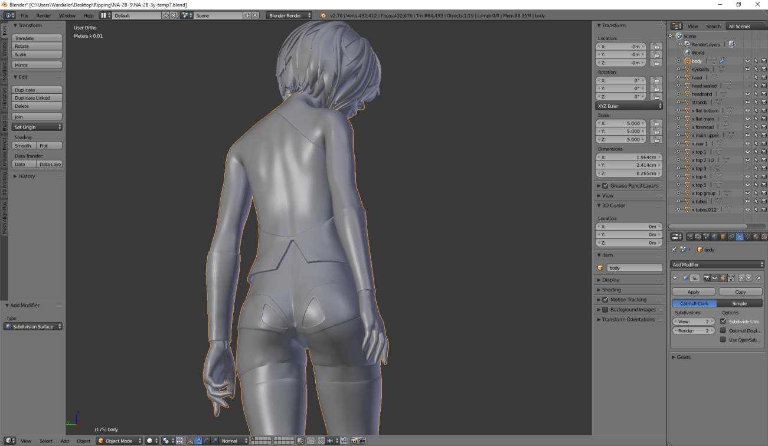Image resolution: width=768 pixels, height=446 pixels.
Task: Click the RenderLayers icon in the outliner
Action: pos(688,44)
